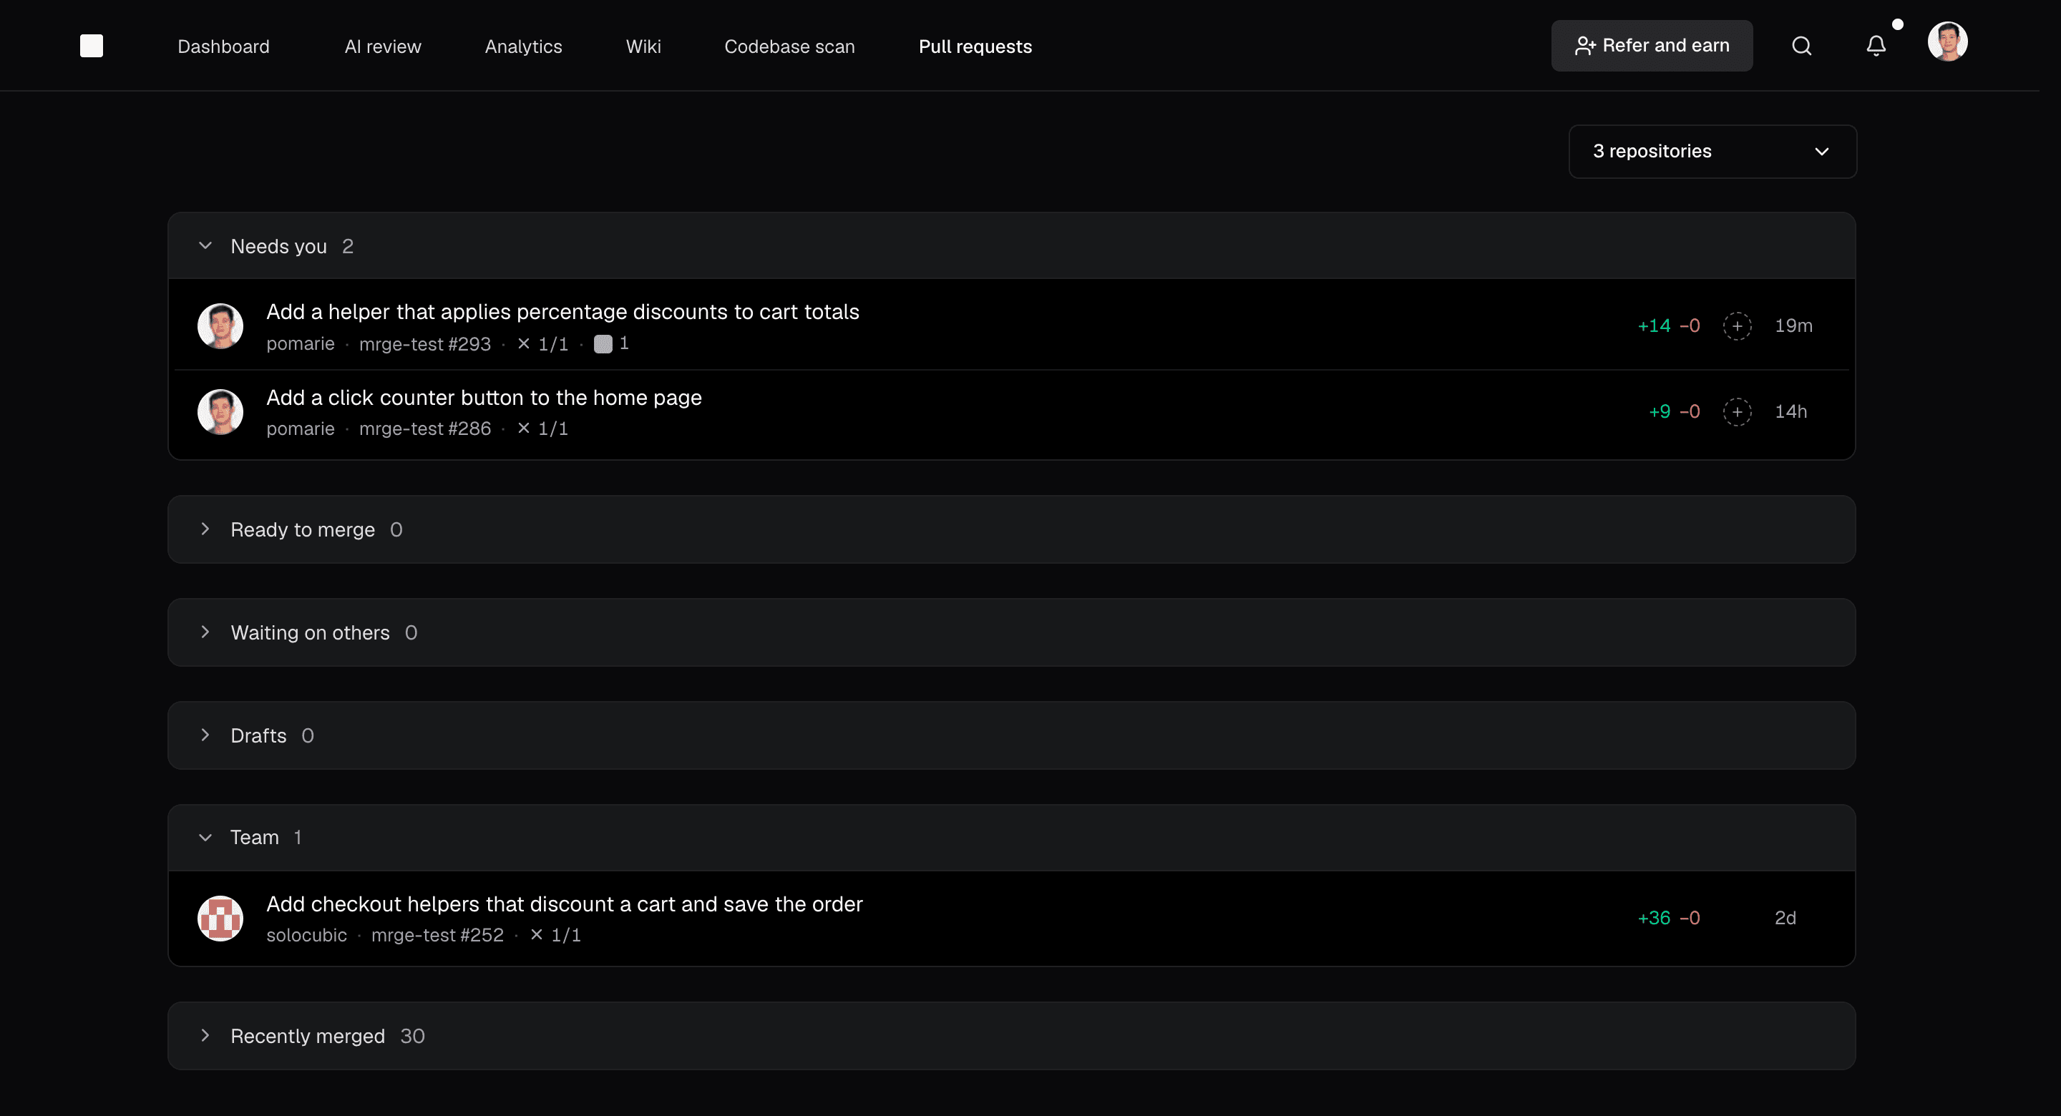This screenshot has width=2061, height=1116.
Task: Click 'mrge-test #252' repository label
Action: 438,934
